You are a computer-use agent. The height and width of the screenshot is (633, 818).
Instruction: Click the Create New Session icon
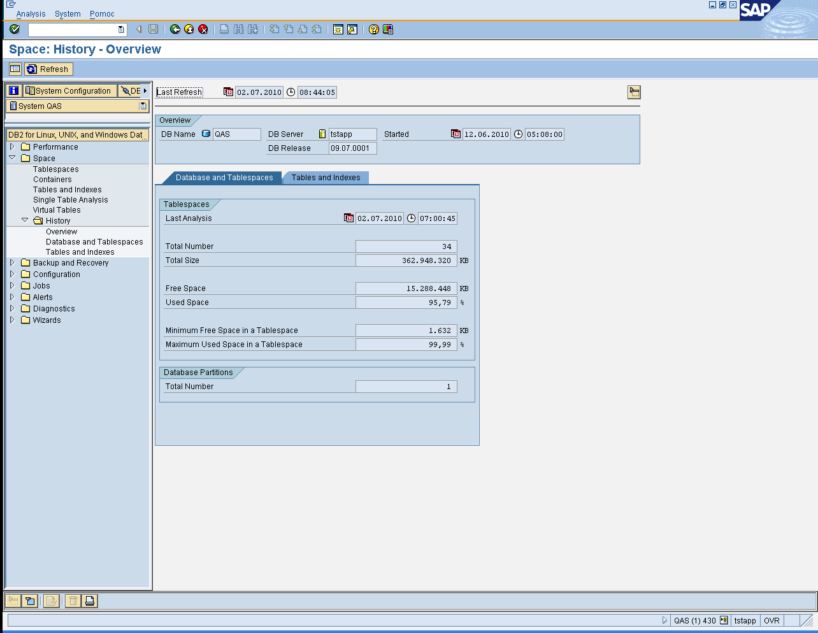(338, 29)
